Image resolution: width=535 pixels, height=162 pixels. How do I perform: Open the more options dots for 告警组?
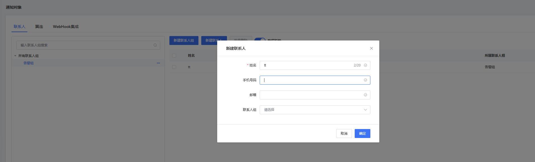158,63
